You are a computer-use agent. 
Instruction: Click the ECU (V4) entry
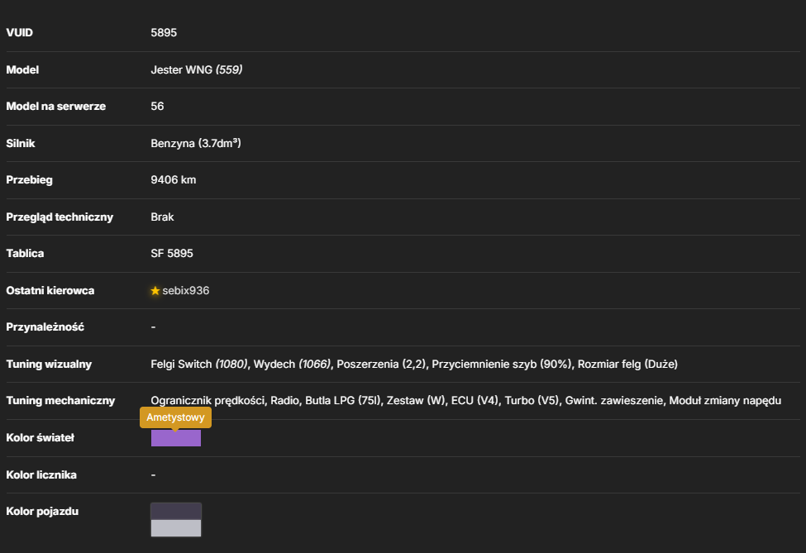[x=475, y=401]
